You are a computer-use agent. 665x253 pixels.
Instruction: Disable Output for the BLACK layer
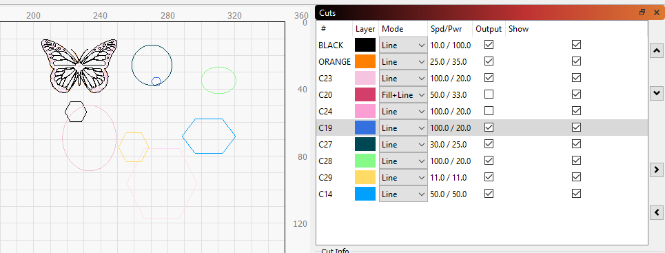coord(489,45)
